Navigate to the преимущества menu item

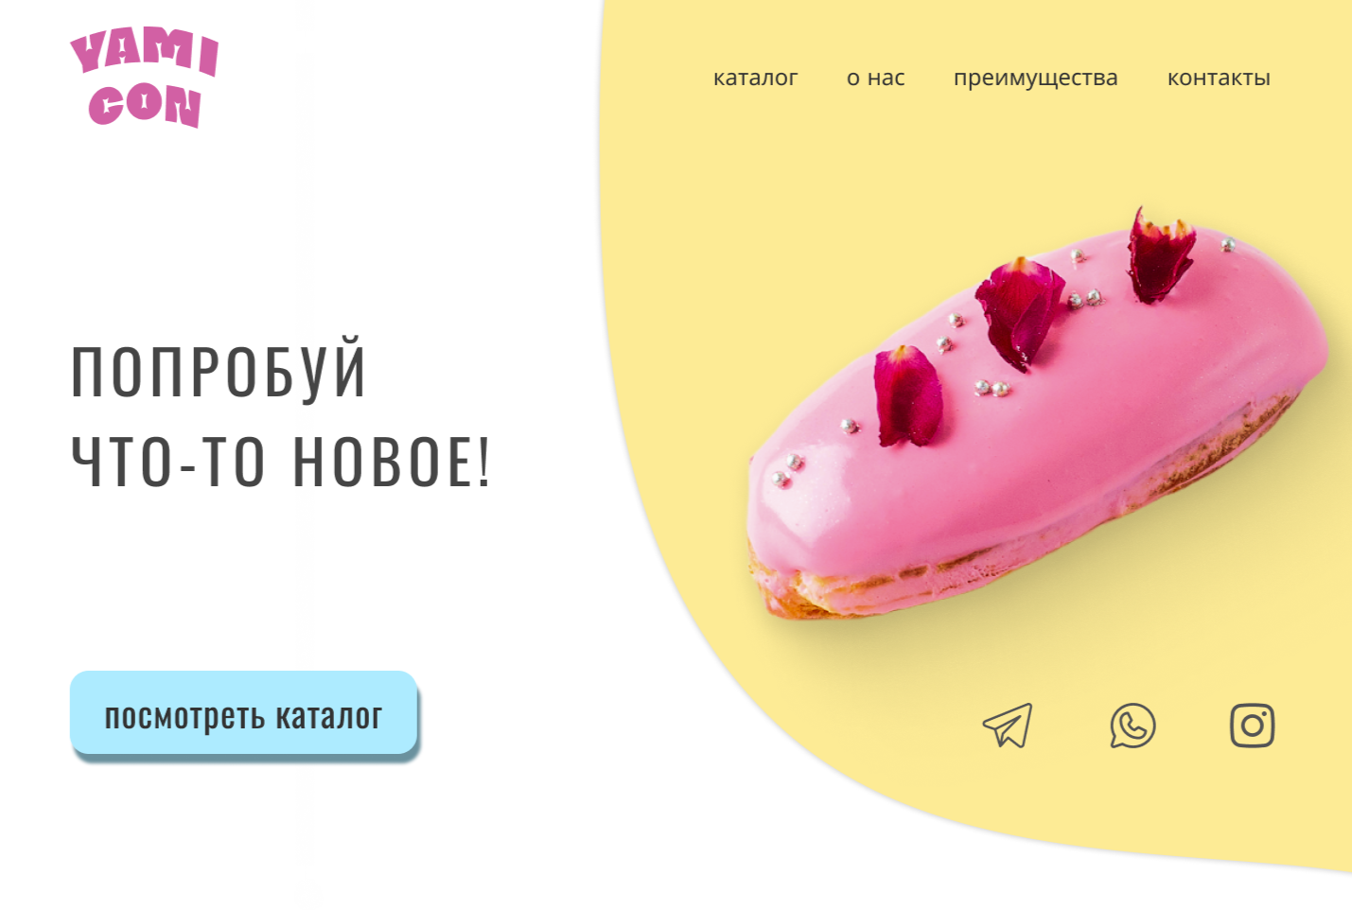[1035, 79]
